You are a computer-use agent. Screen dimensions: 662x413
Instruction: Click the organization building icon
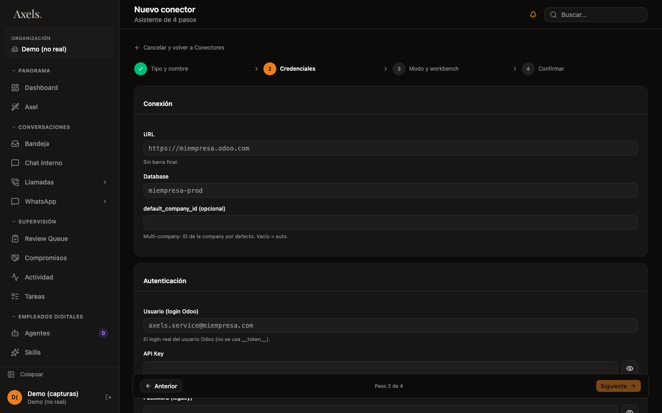pyautogui.click(x=15, y=49)
